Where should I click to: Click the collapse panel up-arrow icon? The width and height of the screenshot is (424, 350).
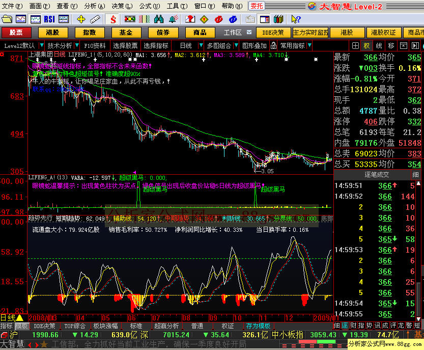point(404,46)
